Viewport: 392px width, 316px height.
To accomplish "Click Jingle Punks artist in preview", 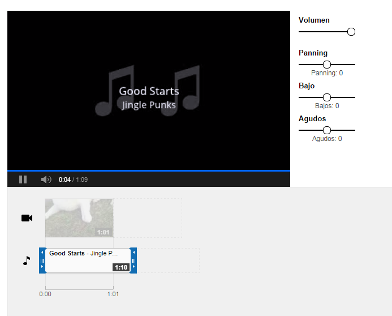I will point(149,105).
